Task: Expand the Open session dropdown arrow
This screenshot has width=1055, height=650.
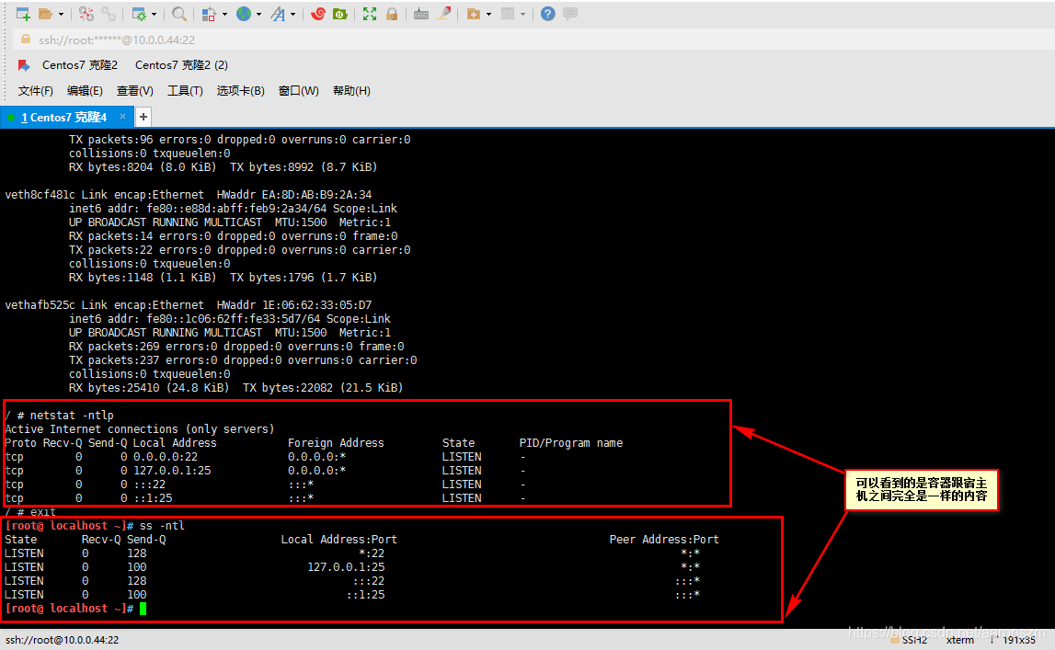Action: click(62, 14)
